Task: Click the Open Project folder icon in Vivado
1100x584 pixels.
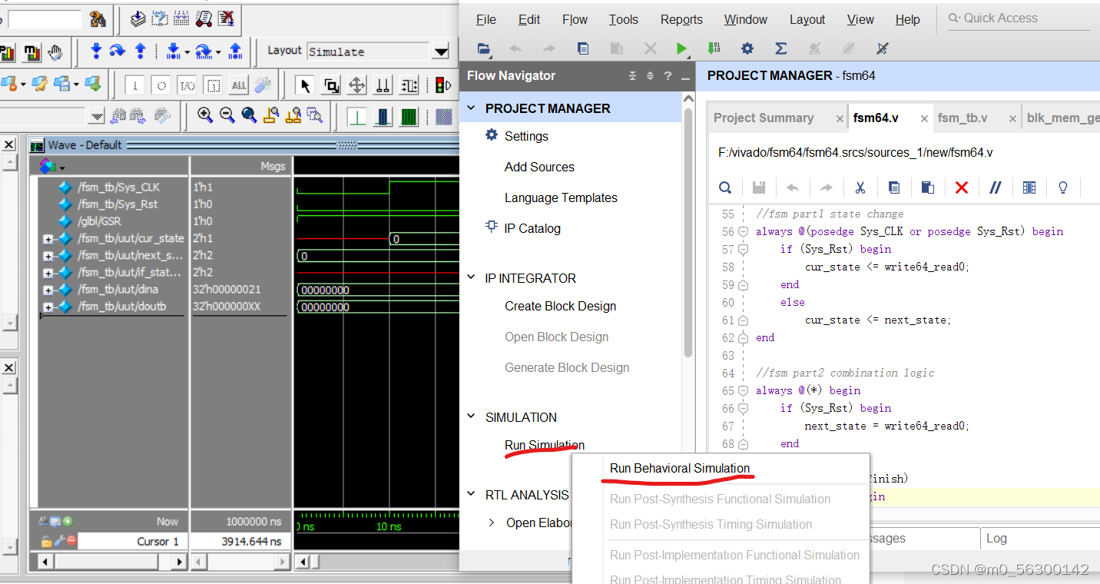Action: pos(483,48)
